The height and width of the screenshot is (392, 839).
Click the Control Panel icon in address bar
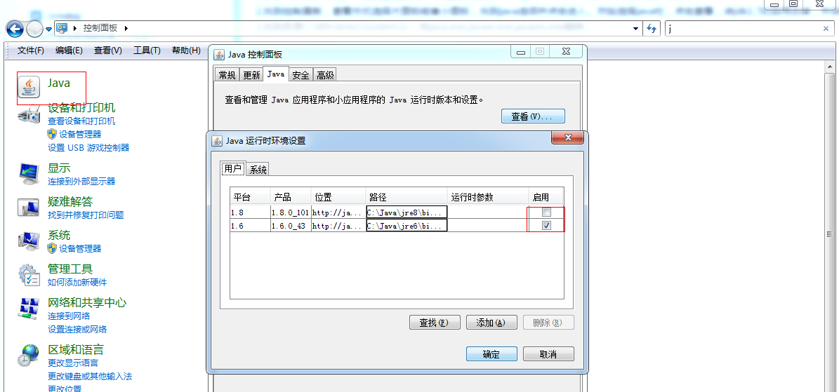(x=62, y=28)
